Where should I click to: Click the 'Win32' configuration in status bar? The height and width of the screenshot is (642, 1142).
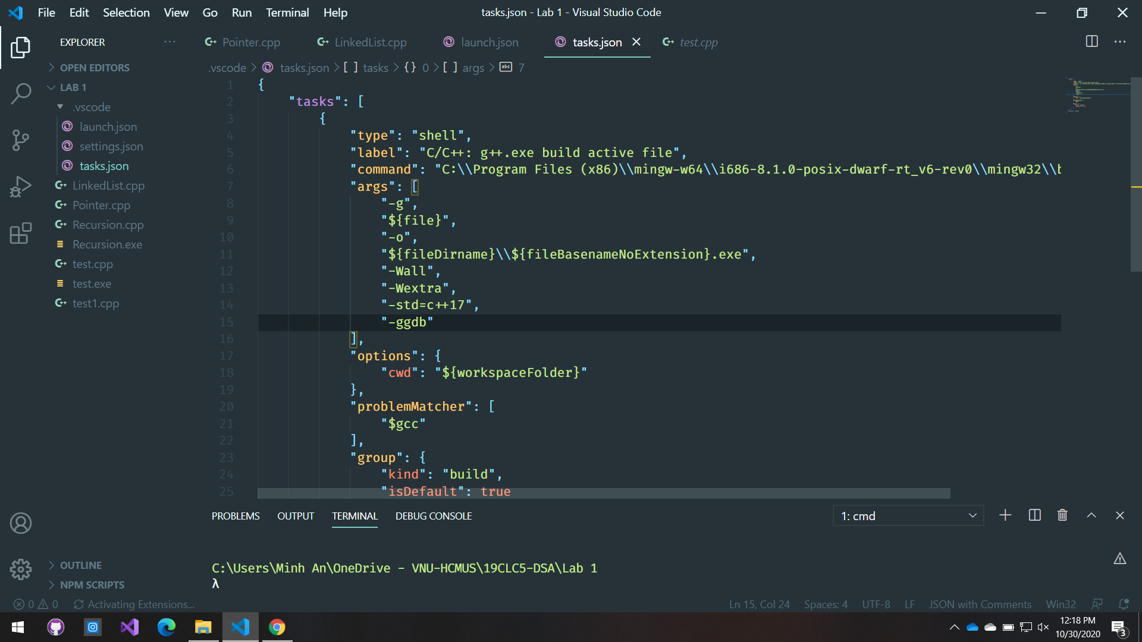[x=1061, y=604]
